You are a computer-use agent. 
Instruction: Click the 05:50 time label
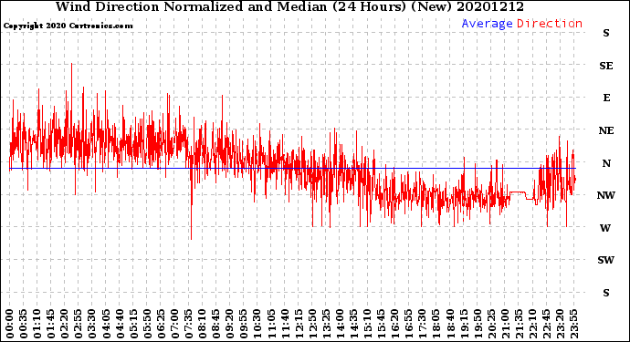coord(147,324)
